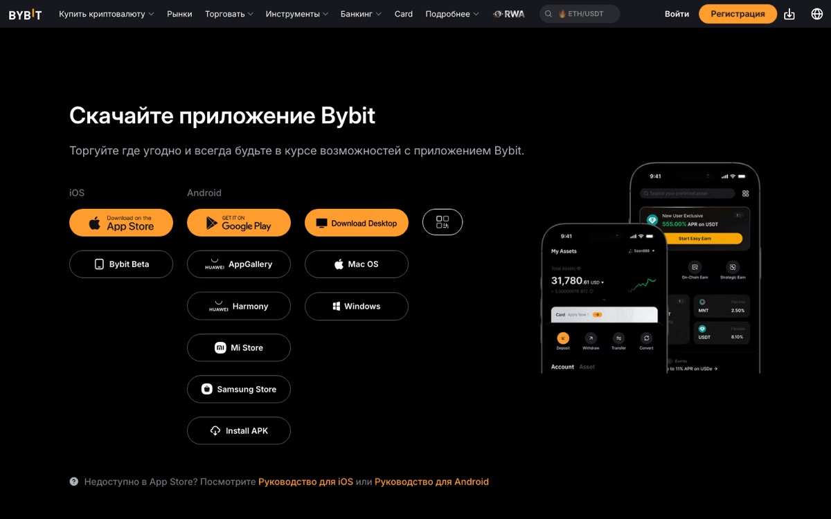Open the Рынки menu item
Screen dimensions: 831x519
click(x=179, y=14)
